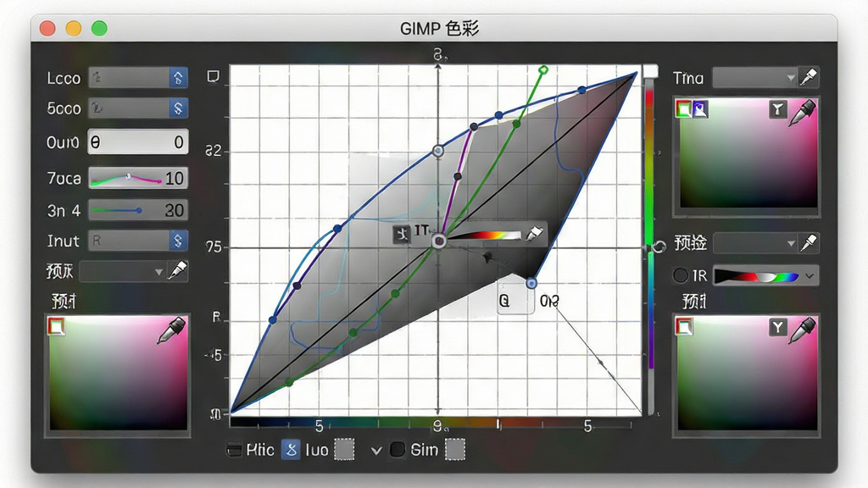The width and height of the screenshot is (868, 488).
Task: Click the blue flask icon in top-right color panel
Action: click(699, 109)
